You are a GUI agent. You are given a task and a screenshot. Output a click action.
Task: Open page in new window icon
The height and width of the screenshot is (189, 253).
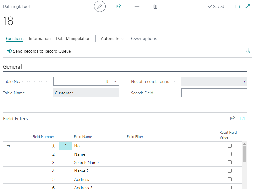[x=238, y=6]
